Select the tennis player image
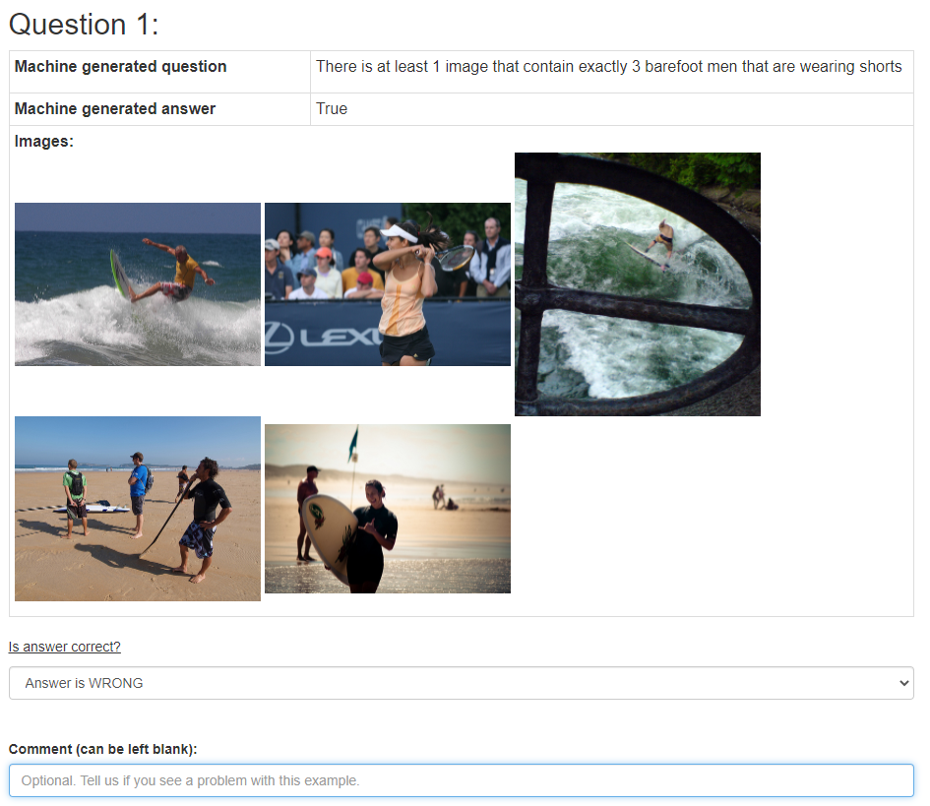 click(x=388, y=284)
